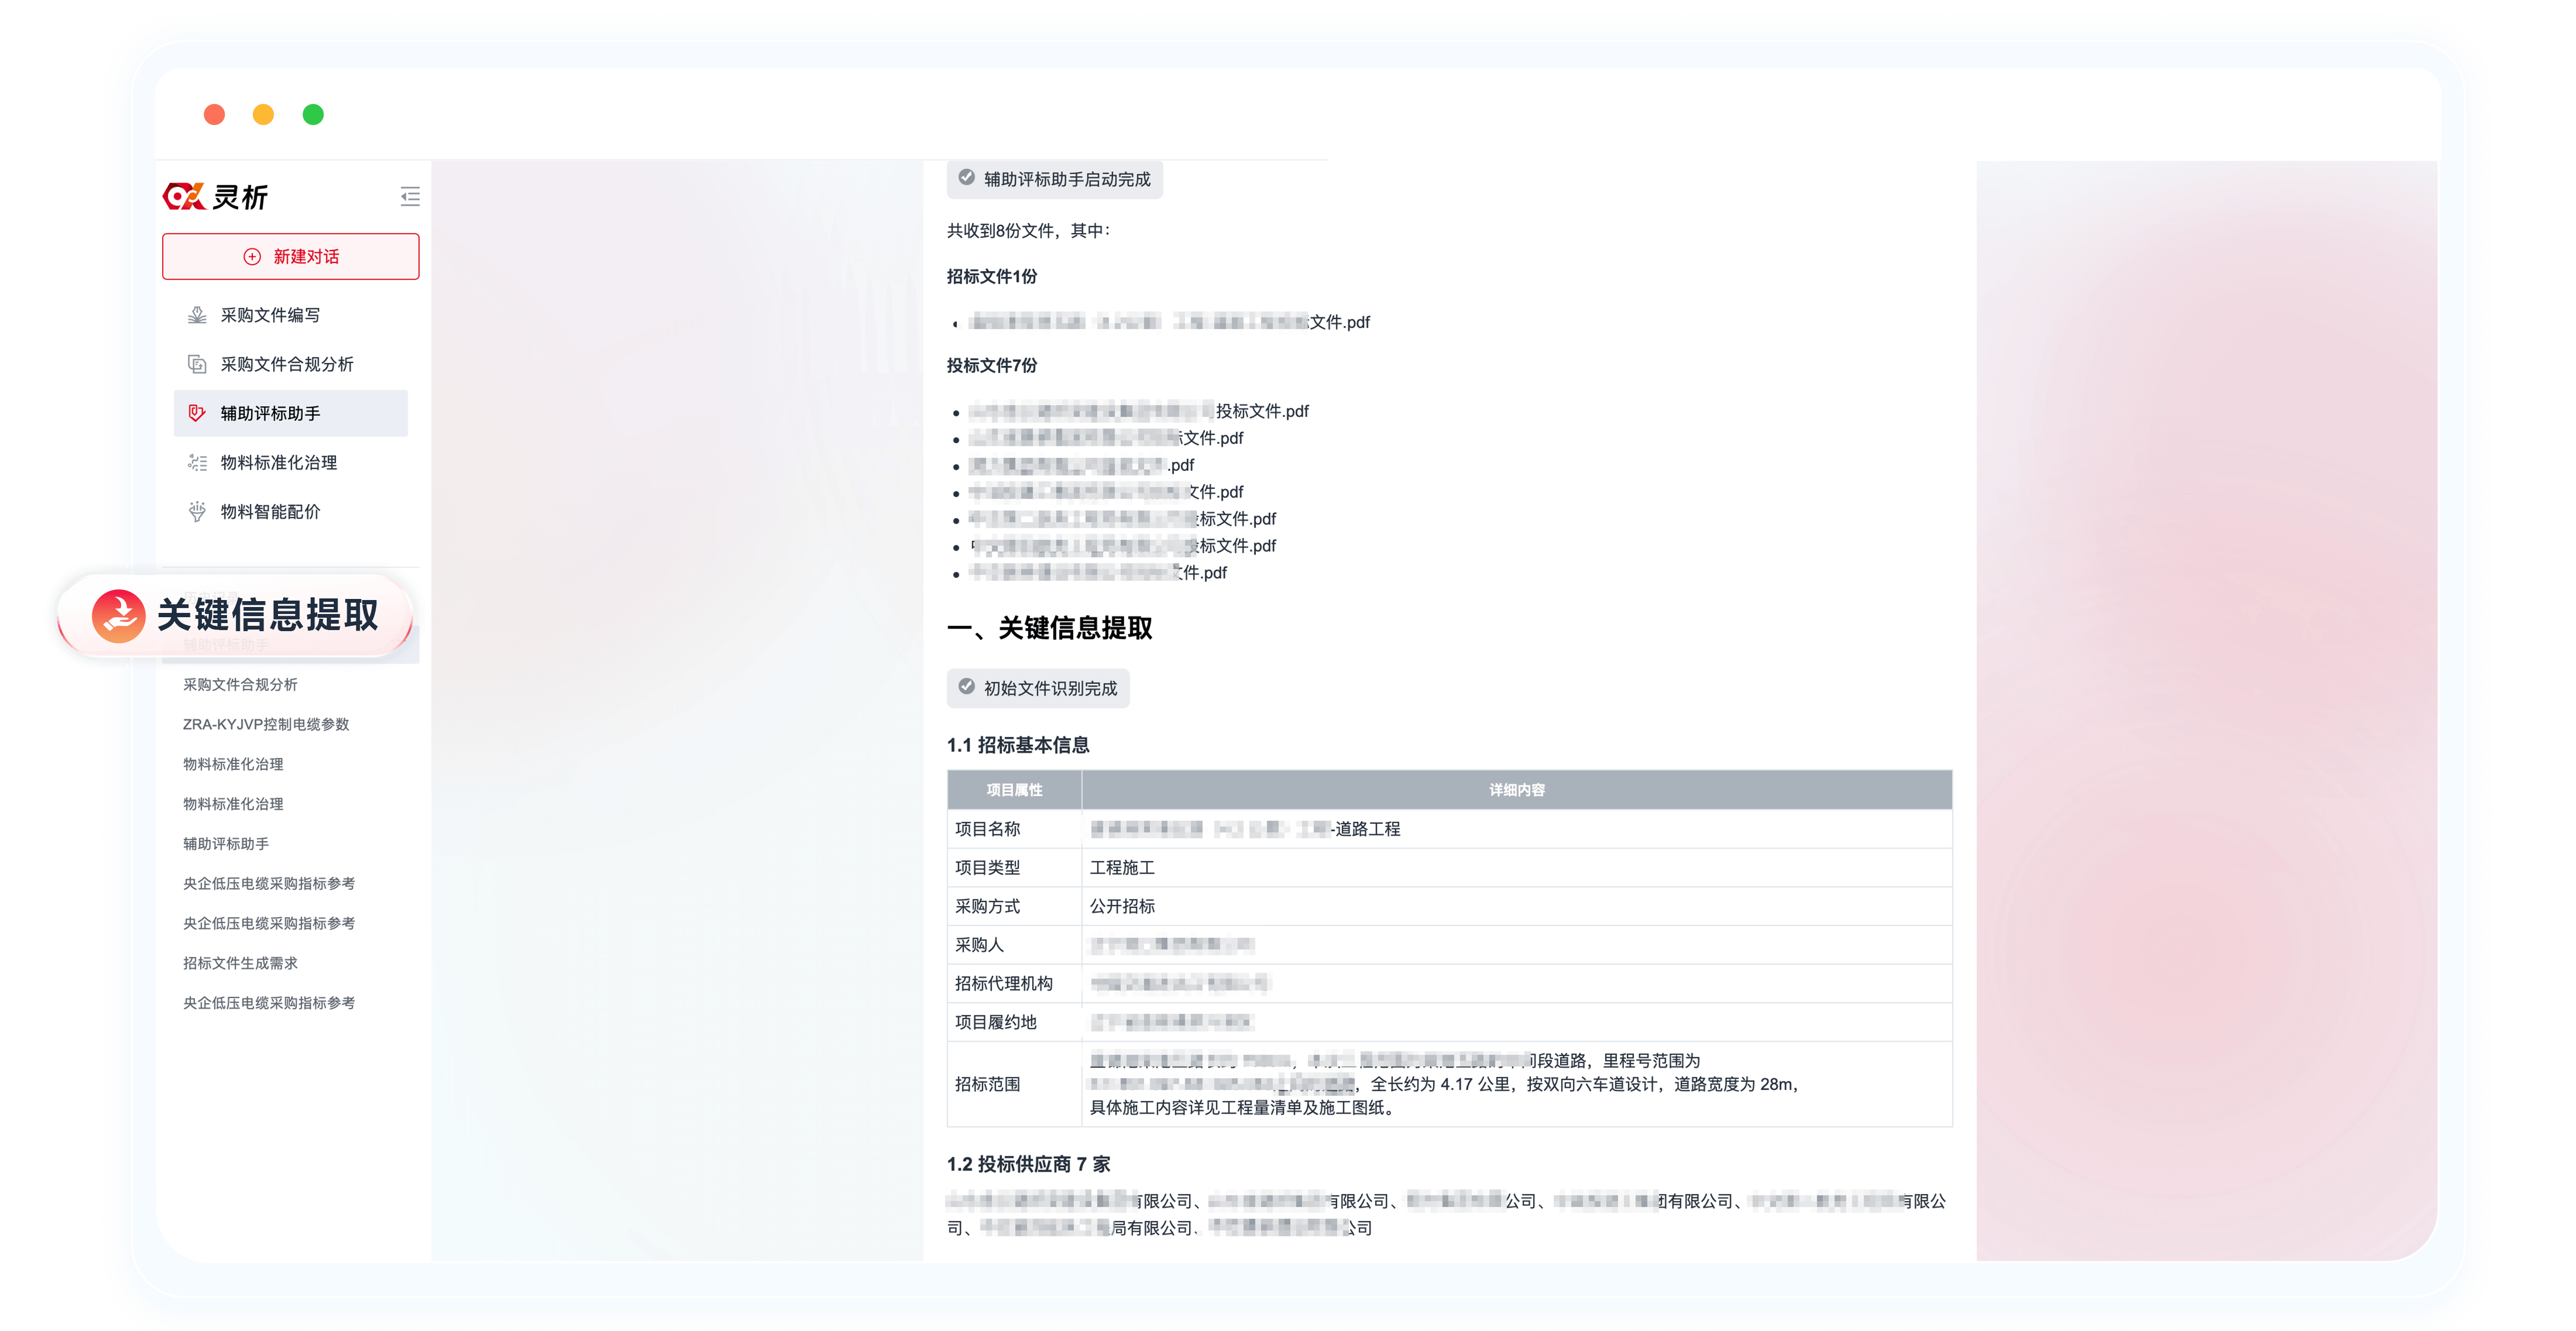
Task: Click check icon on 初始文件识别完成
Action: click(x=966, y=686)
